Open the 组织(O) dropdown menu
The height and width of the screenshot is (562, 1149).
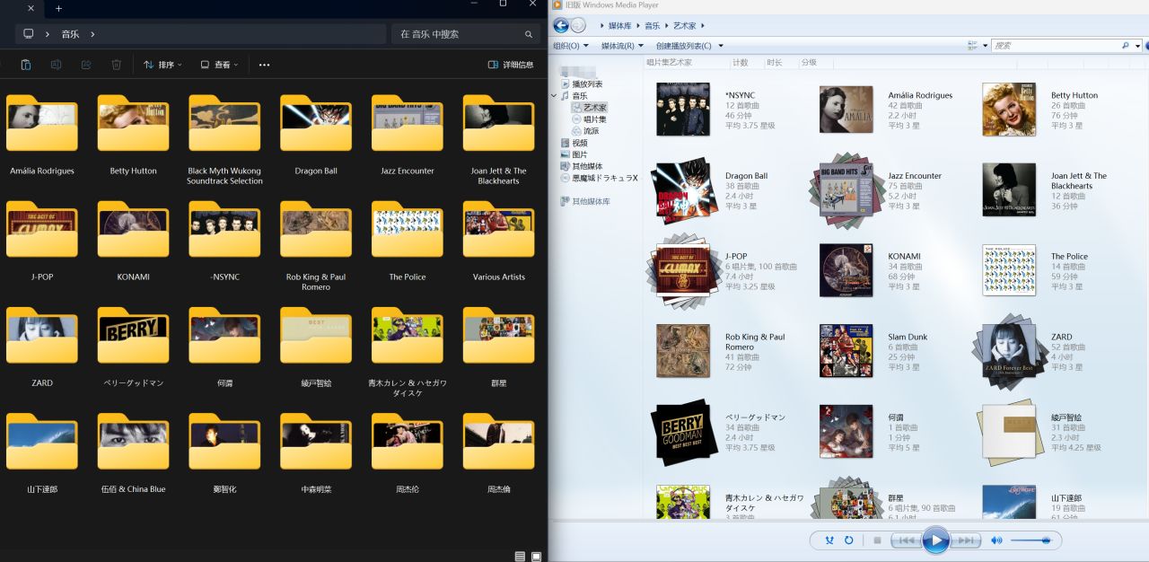(x=571, y=46)
